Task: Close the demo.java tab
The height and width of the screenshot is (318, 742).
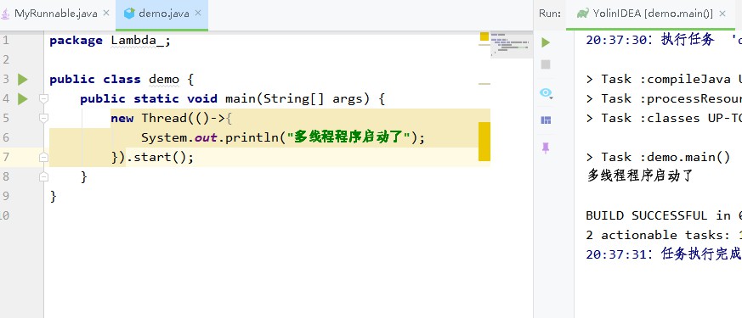Action: (x=198, y=14)
